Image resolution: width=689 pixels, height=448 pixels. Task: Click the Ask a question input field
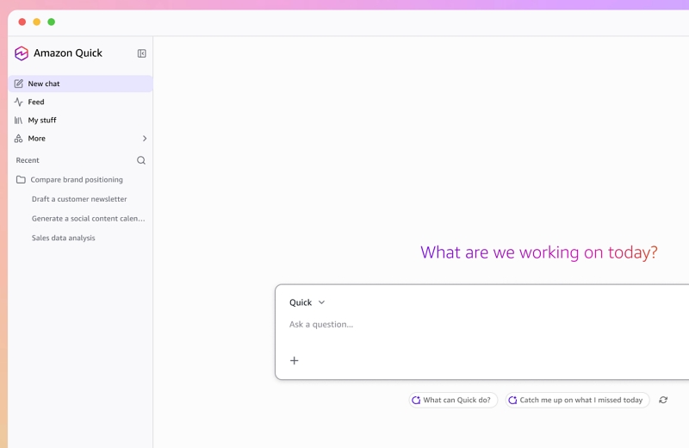(483, 325)
